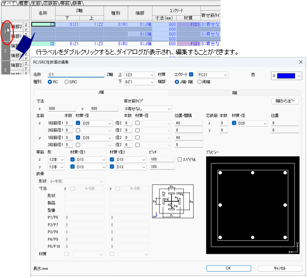Viewport: 308px width, 278px height.
Task: Toggle the 芯鉄筋 材質 checkbox beside D25
Action: [234, 123]
